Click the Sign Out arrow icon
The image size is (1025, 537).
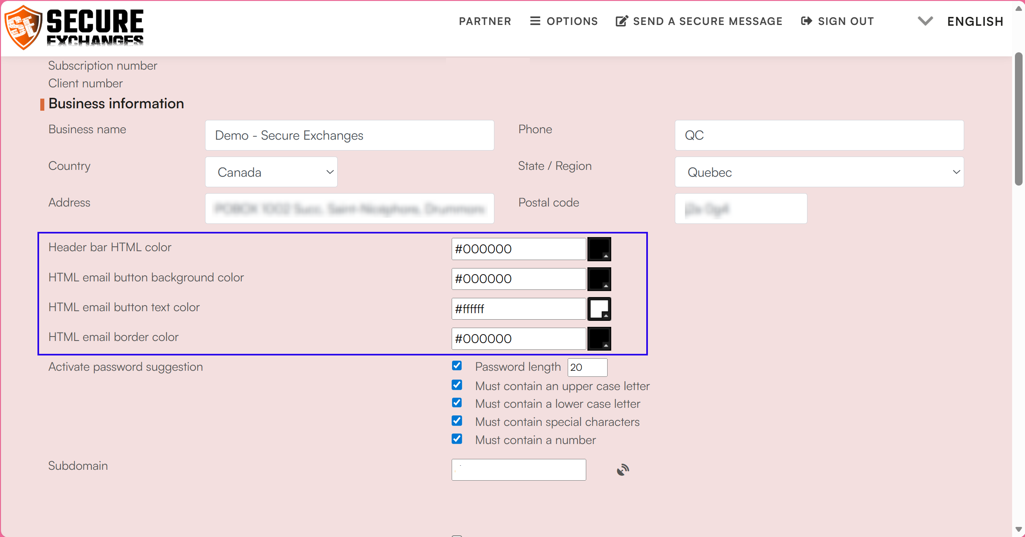(806, 21)
